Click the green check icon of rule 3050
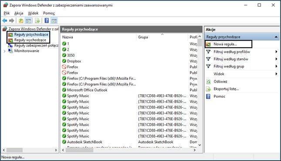 pos(64,55)
